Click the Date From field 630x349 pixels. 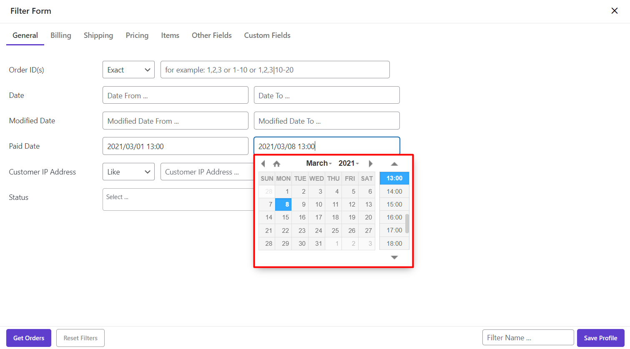pyautogui.click(x=175, y=95)
